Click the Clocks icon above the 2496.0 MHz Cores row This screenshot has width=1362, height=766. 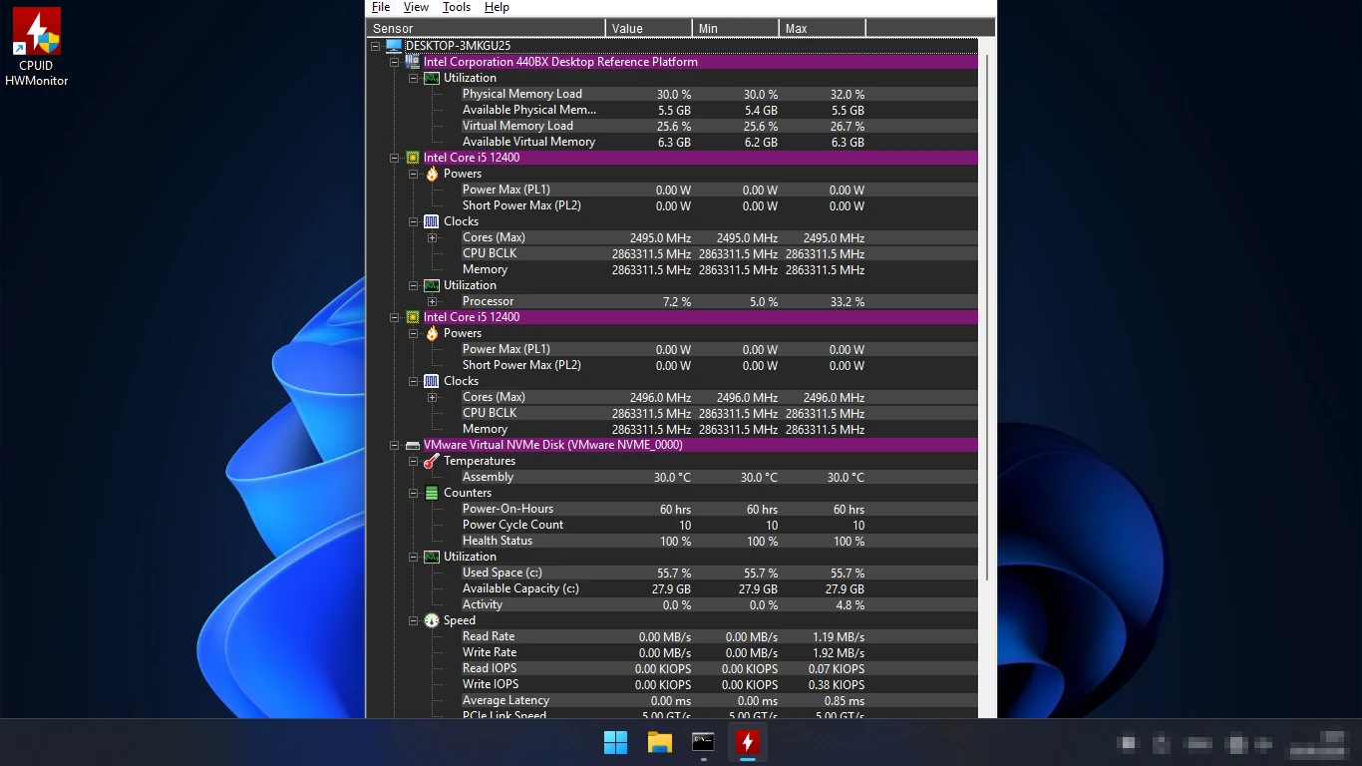point(432,381)
